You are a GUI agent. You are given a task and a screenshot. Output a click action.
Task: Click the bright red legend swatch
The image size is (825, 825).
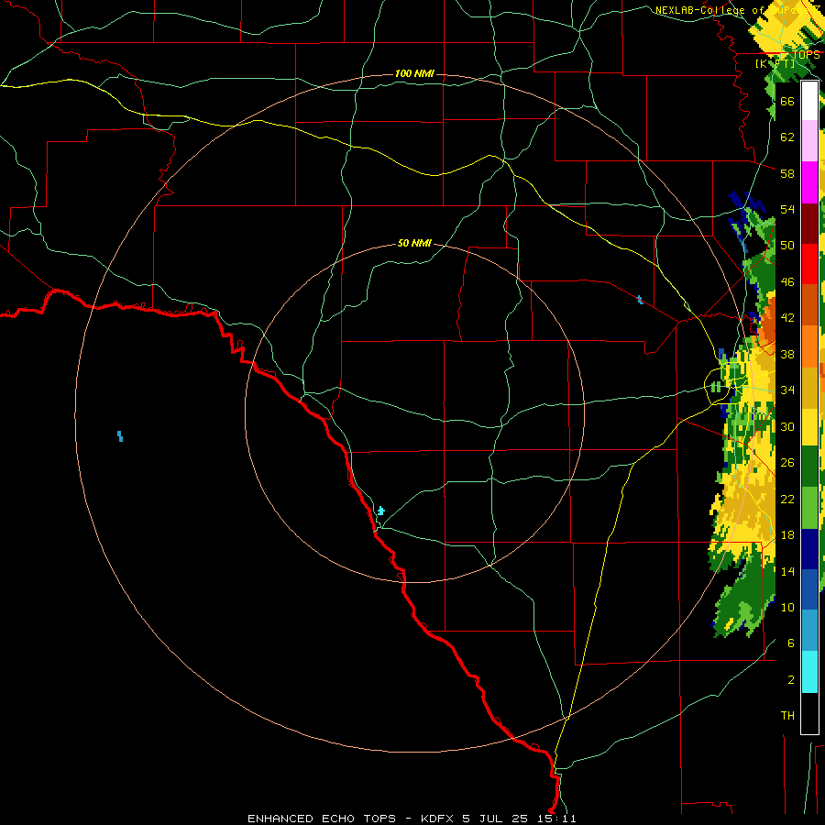[809, 264]
